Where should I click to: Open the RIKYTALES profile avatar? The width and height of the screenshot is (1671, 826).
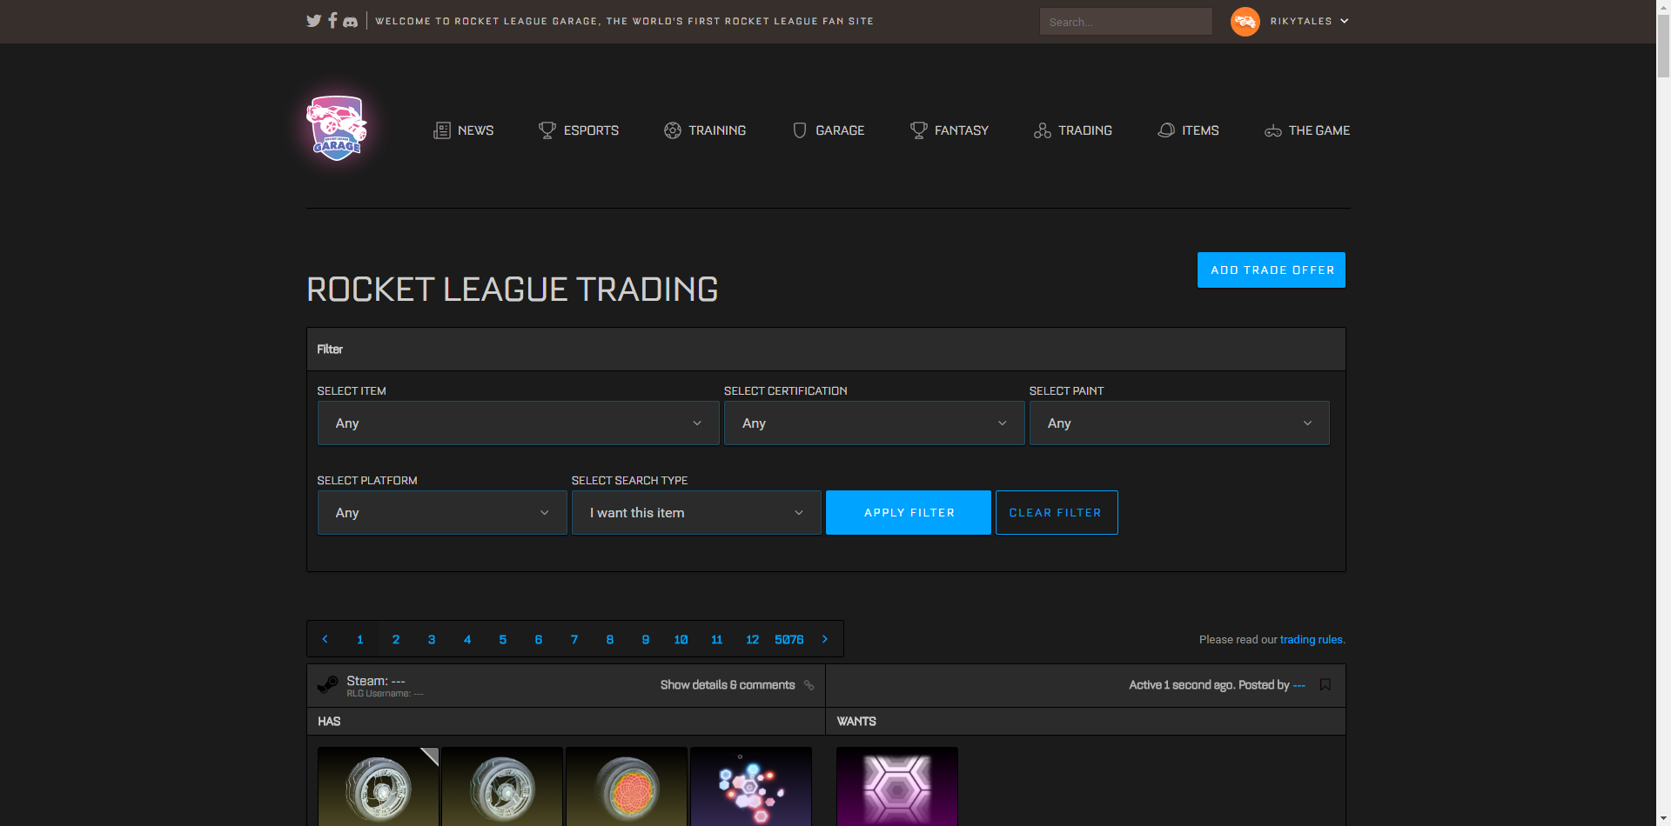point(1245,21)
